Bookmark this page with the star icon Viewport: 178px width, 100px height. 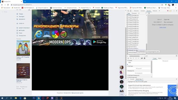(x=162, y=5)
